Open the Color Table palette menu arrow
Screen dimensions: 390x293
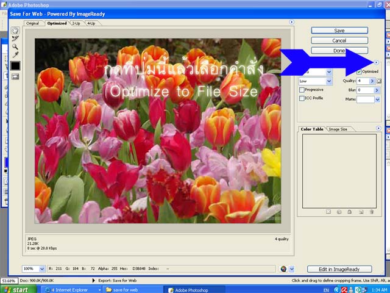coord(378,128)
